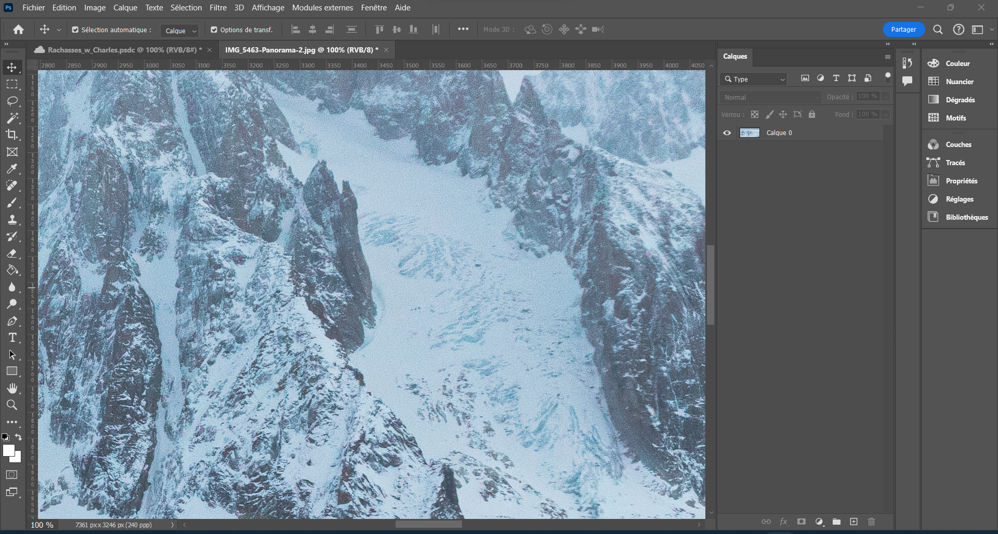Open the Couleur panel
Image resolution: width=998 pixels, height=534 pixels.
[x=957, y=63]
